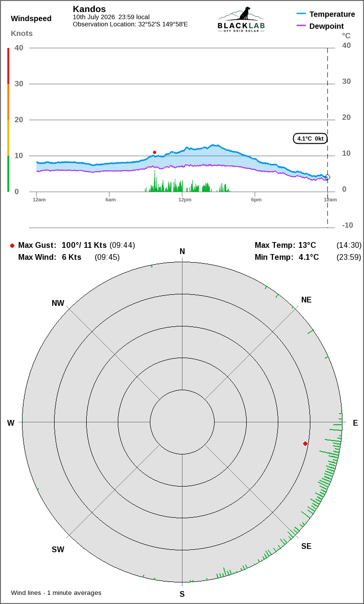Click the purple Dewpoint legend line

tap(301, 26)
